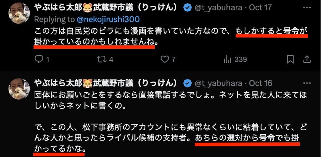Viewport: 321px width, 157px height.
Task: Open @nekojirushi300 profile link
Action: [108, 19]
